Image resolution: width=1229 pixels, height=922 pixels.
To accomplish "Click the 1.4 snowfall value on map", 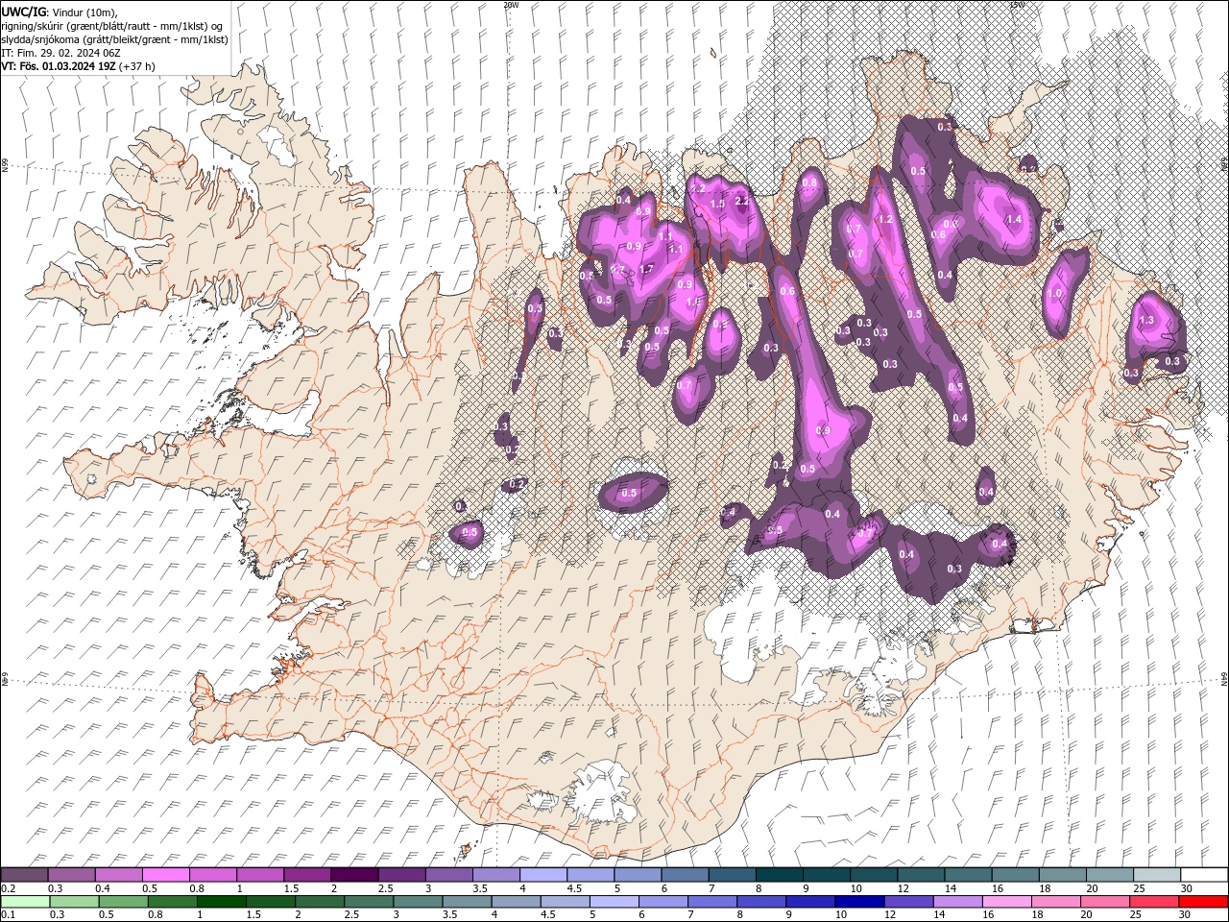I will [x=1014, y=220].
